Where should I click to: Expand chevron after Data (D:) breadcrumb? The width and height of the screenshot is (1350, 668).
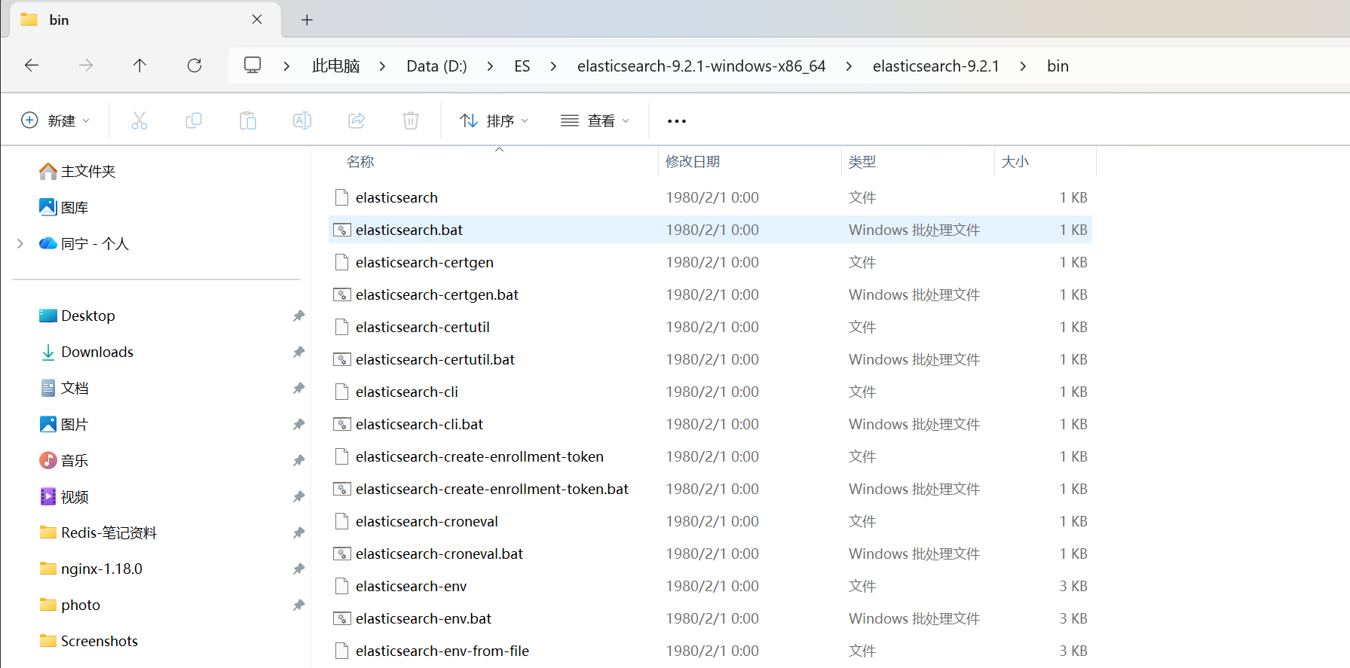[490, 66]
